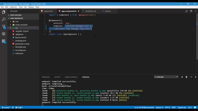
Task: Open editor More Actions ellipsis menu
Action: tap(196, 11)
